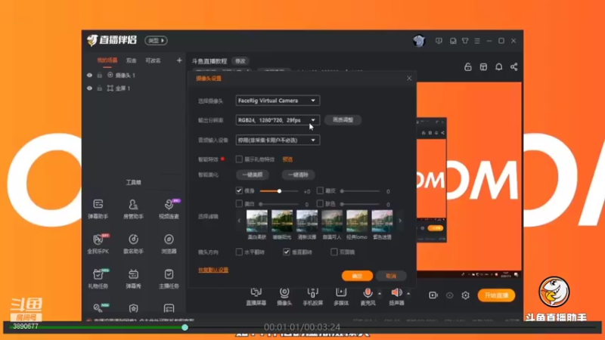Open the 歌名助手 tool

(133, 243)
